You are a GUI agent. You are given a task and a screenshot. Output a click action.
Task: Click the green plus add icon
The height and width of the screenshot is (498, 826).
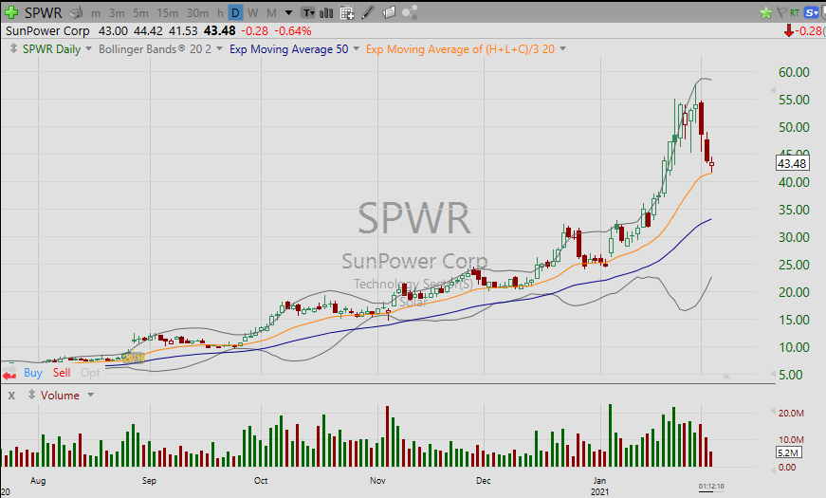pyautogui.click(x=10, y=12)
